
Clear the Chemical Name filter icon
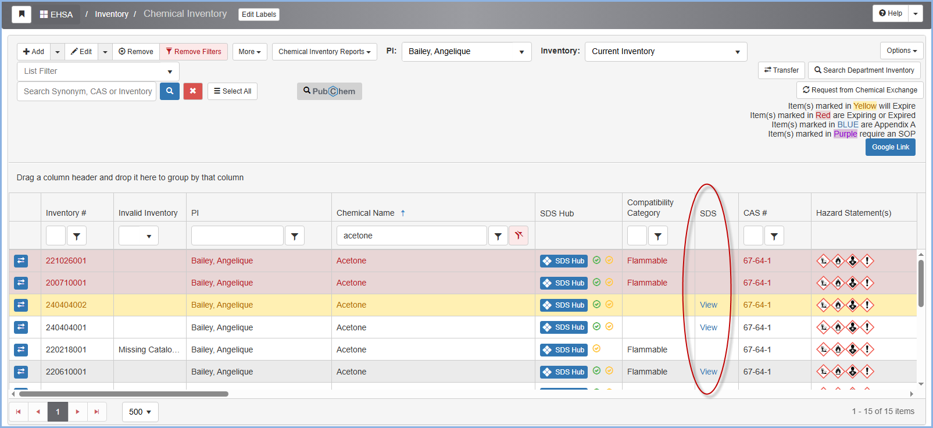[x=519, y=236]
